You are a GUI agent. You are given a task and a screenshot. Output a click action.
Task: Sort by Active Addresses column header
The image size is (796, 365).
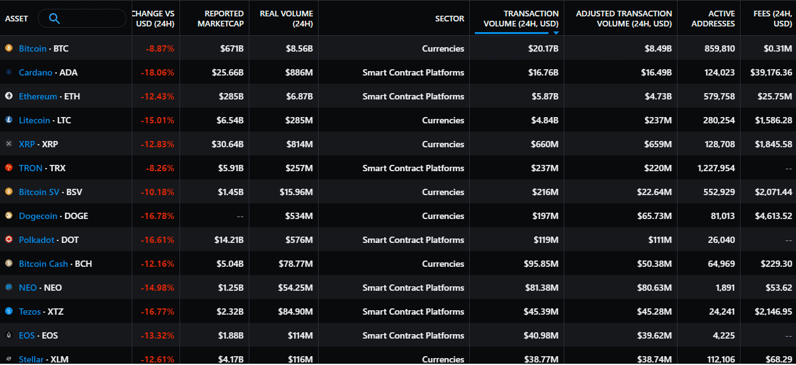[x=712, y=18]
